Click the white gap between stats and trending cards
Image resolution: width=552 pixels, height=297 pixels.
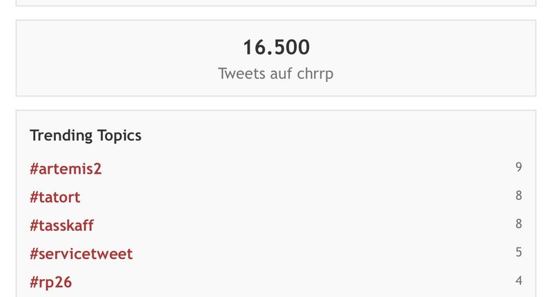(x=276, y=103)
